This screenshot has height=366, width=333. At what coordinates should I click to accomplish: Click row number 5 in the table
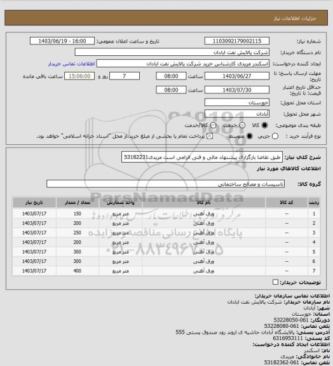click(314, 252)
